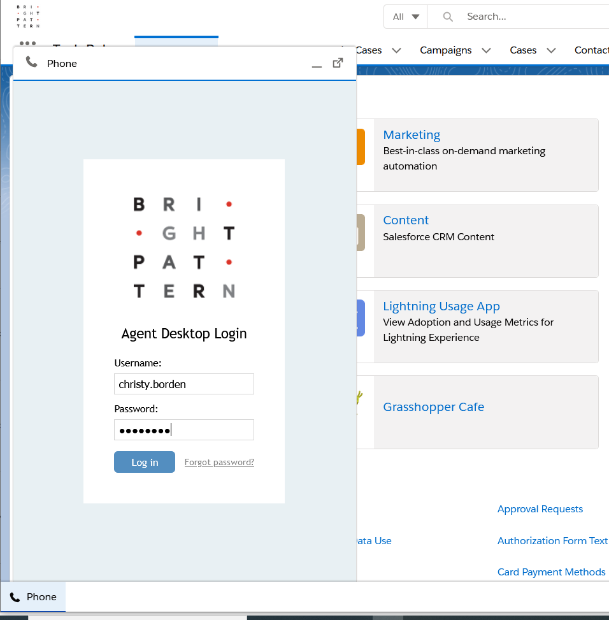609x620 pixels.
Task: Open the Campaigns navigation tab
Action: pyautogui.click(x=446, y=50)
